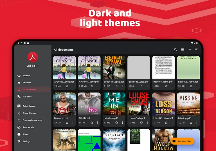This screenshot has width=216, height=151.
Task: Open The Necklace cover thumbnail
Action: [x=114, y=140]
